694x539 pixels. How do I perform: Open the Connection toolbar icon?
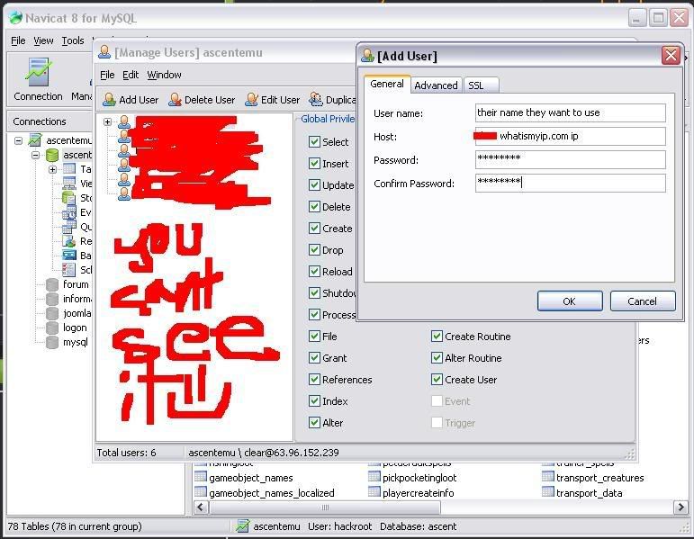click(38, 80)
